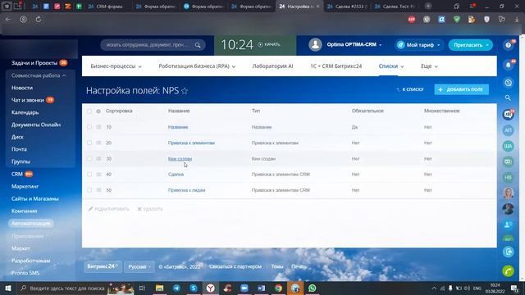Start the workday with Начать button
Viewport: 525px width, 295px height.
[x=269, y=44]
